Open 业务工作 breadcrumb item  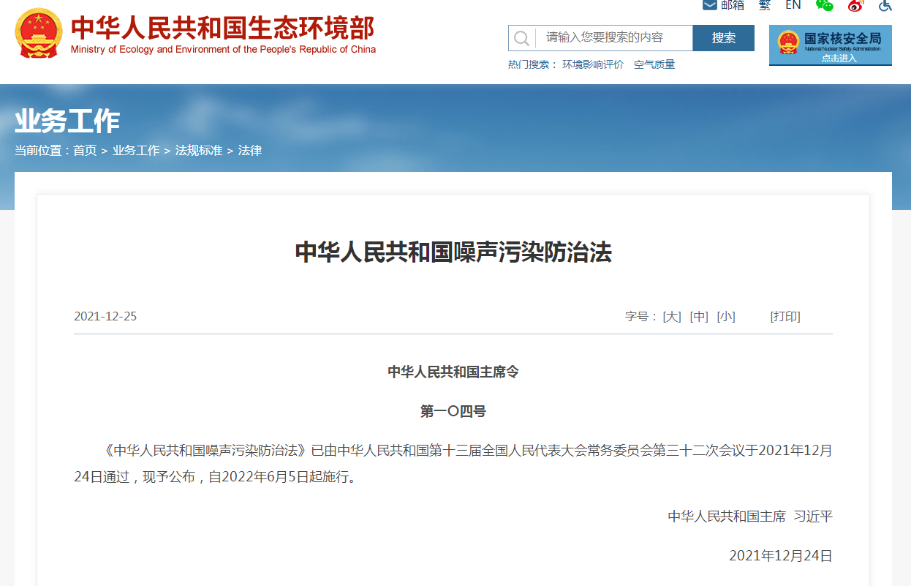136,151
